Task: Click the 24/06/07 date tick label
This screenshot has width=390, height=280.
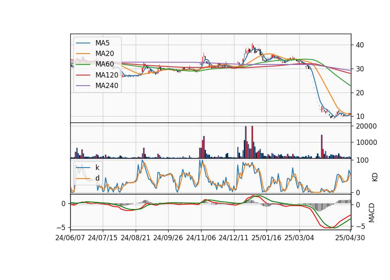Action: tap(70, 238)
